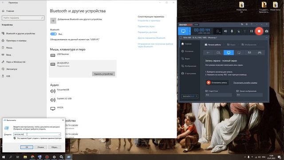Viewport: 284px width, 160px height.
Task: Select Bandicam game recording mode icon
Action: click(x=260, y=52)
